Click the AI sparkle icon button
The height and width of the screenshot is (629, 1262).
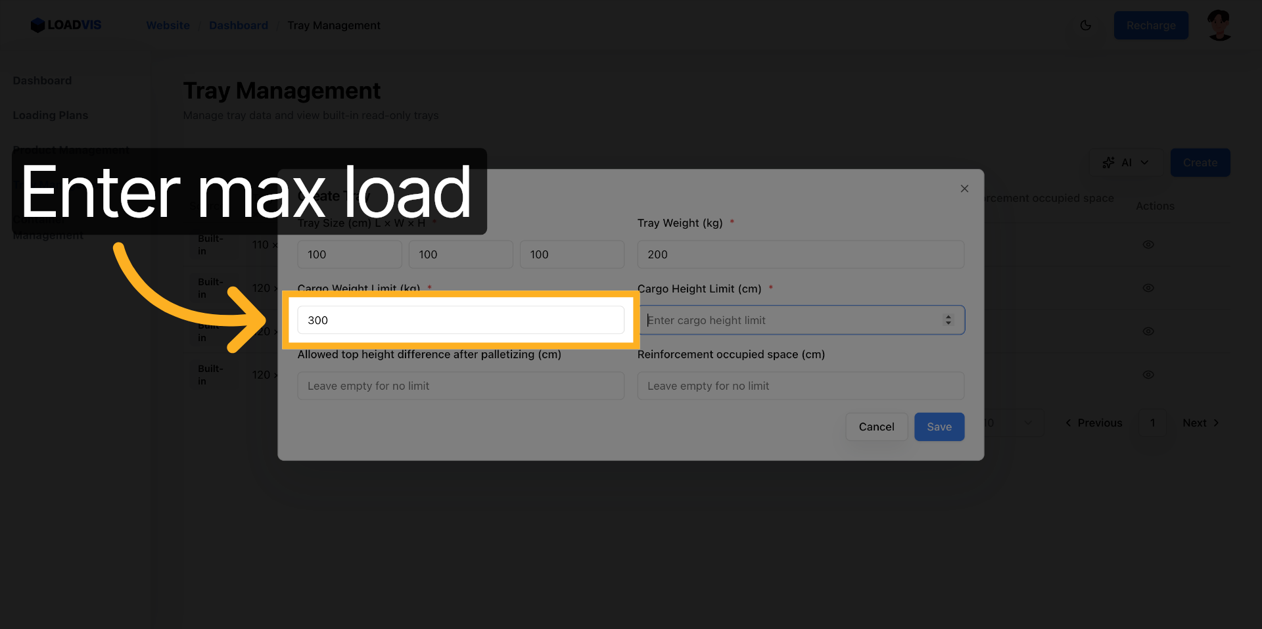[x=1109, y=162]
